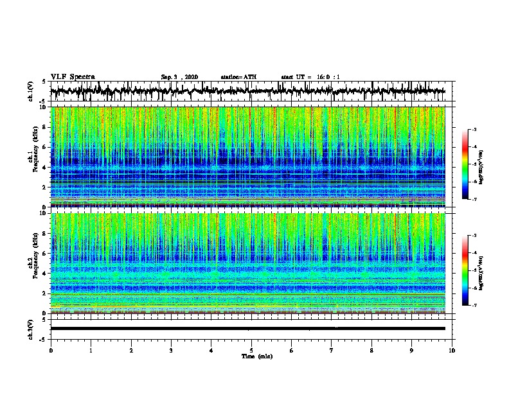Click the time axis tick label 10

pos(452,351)
